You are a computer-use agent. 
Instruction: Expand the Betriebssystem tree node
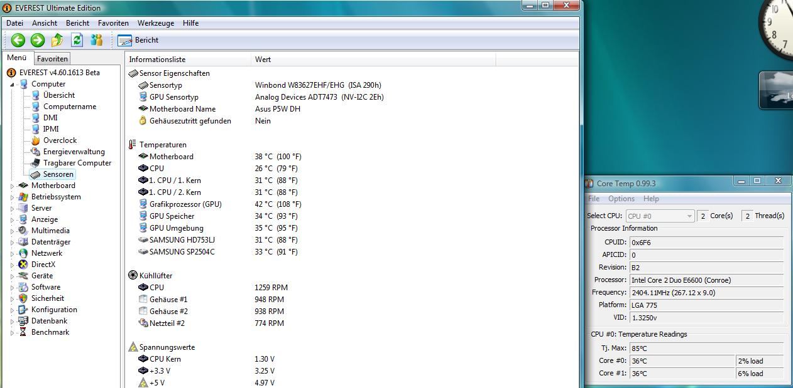[x=12, y=197]
